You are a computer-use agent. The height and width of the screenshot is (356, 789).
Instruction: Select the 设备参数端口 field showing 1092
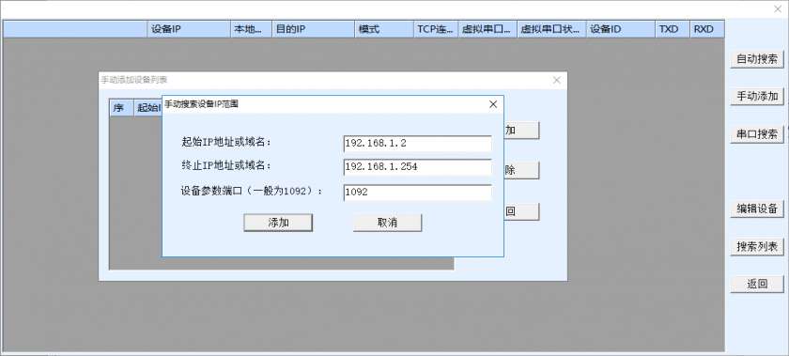(x=417, y=193)
